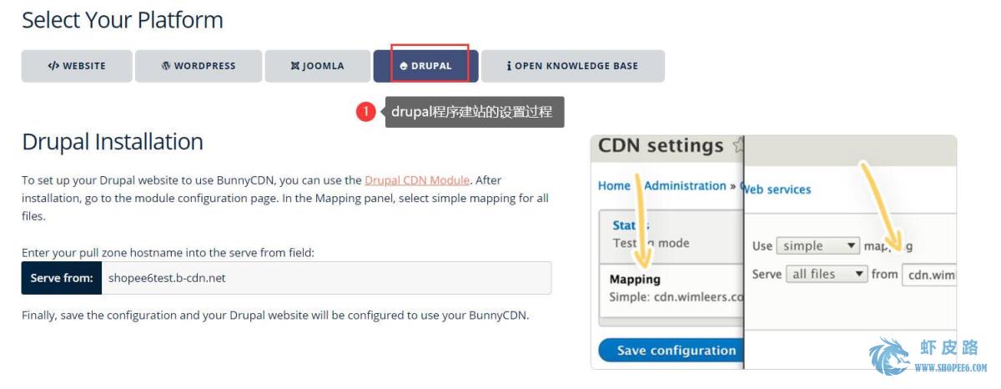The image size is (1001, 389).
Task: Click the info icon on Knowledge Base
Action: tap(509, 66)
